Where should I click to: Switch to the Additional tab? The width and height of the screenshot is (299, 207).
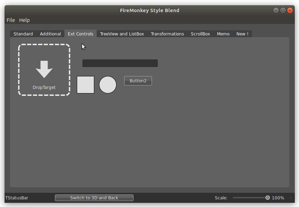point(50,34)
